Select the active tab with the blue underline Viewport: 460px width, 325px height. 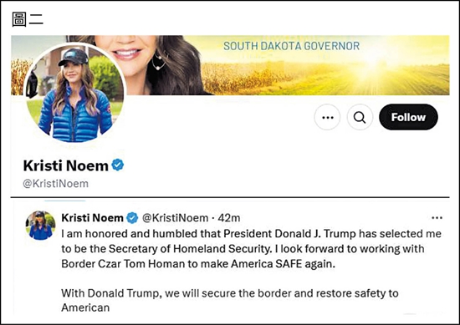pos(65,201)
